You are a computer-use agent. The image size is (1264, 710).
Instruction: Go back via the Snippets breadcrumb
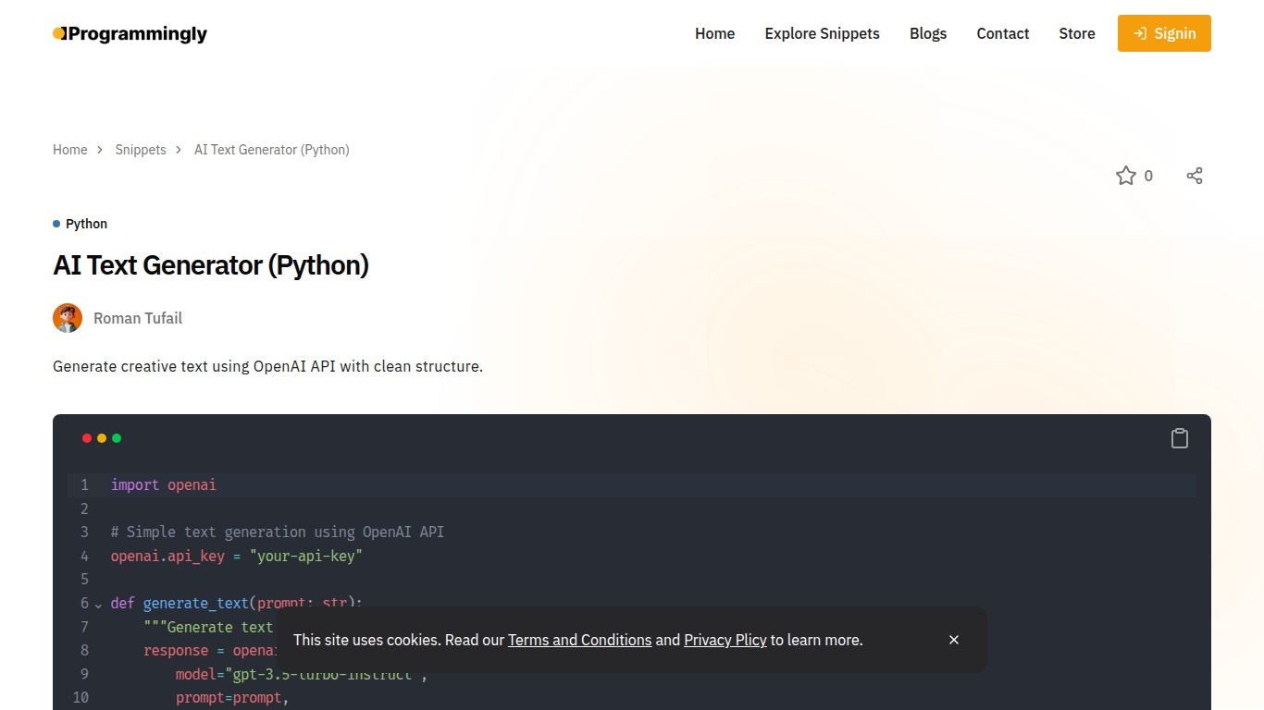click(x=141, y=149)
